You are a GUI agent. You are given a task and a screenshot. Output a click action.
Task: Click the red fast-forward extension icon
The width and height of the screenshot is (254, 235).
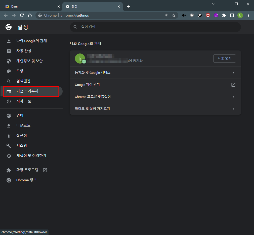click(x=208, y=15)
